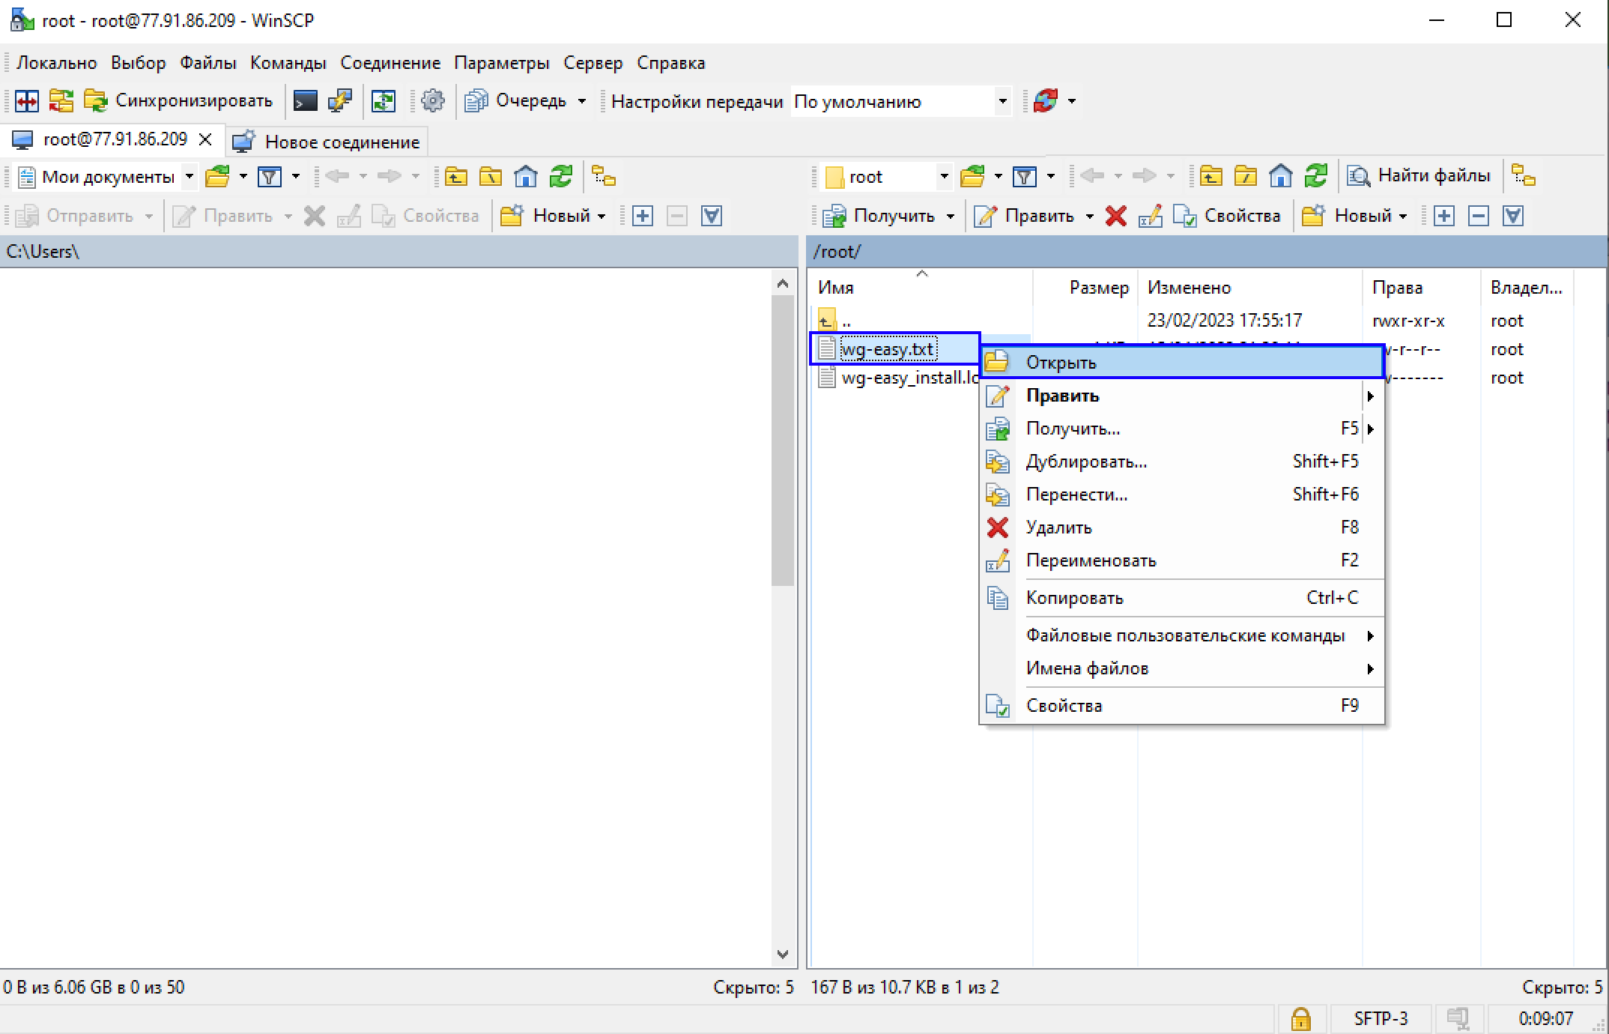Screen dimensions: 1609x1034
Task: Choose 'Открыть' from the context menu
Action: (x=1061, y=363)
